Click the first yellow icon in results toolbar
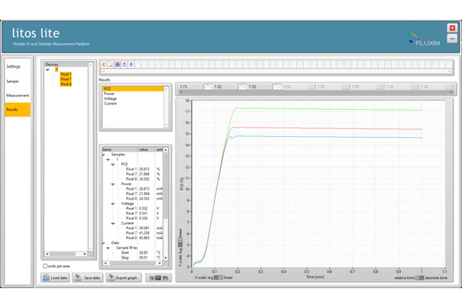The image size is (462, 308). click(105, 65)
